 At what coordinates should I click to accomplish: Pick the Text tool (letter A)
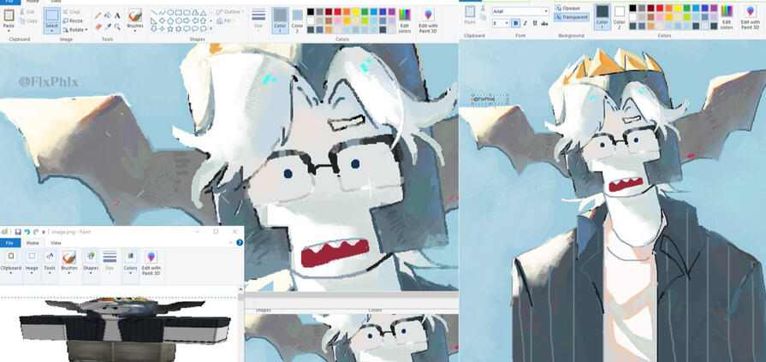(117, 15)
